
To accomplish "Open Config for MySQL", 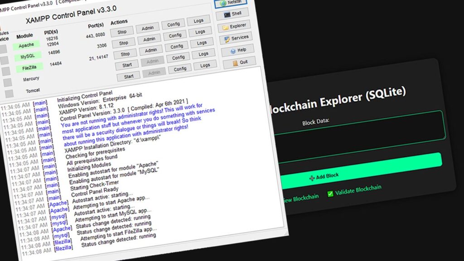I will 175,35.
